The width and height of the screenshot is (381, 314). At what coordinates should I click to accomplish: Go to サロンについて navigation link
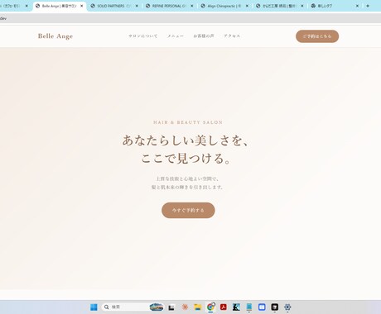coord(143,36)
